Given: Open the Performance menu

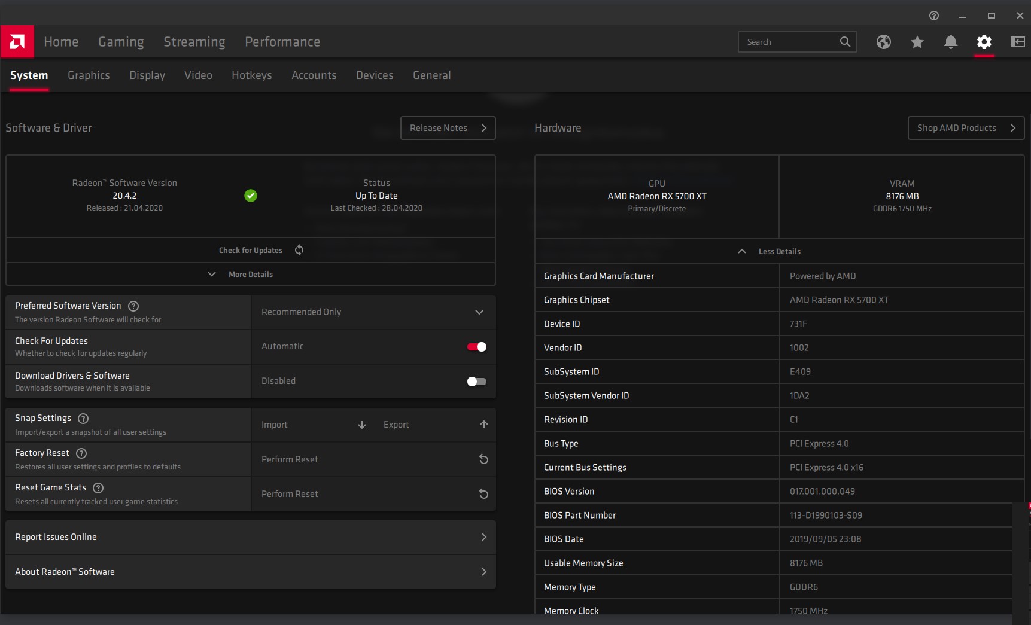Looking at the screenshot, I should 282,42.
